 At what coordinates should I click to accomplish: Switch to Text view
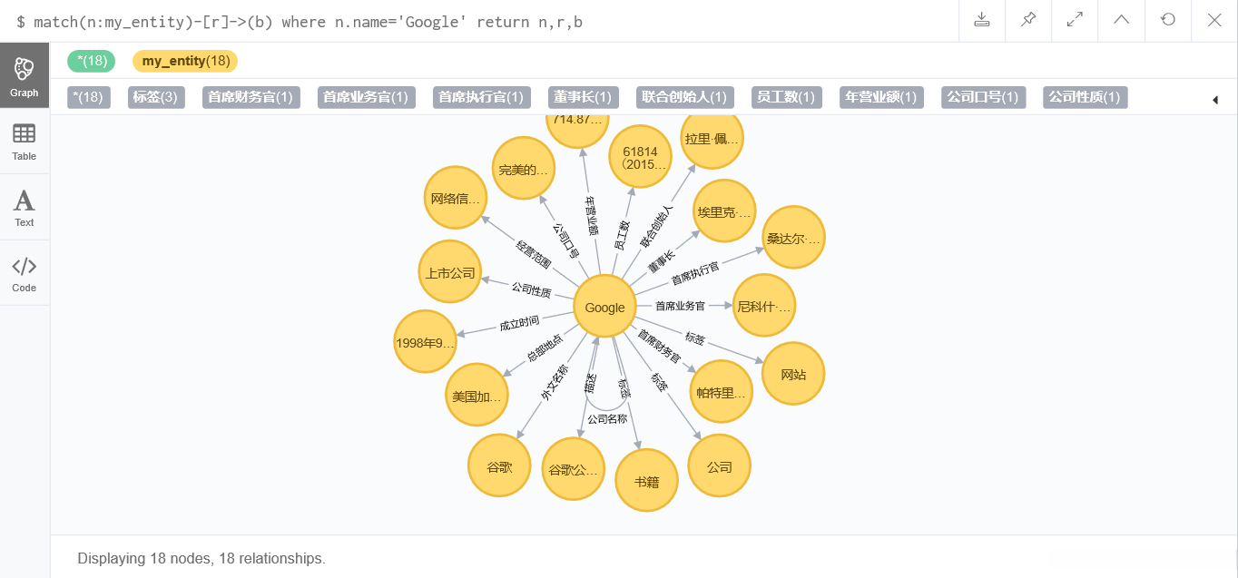[x=25, y=208]
